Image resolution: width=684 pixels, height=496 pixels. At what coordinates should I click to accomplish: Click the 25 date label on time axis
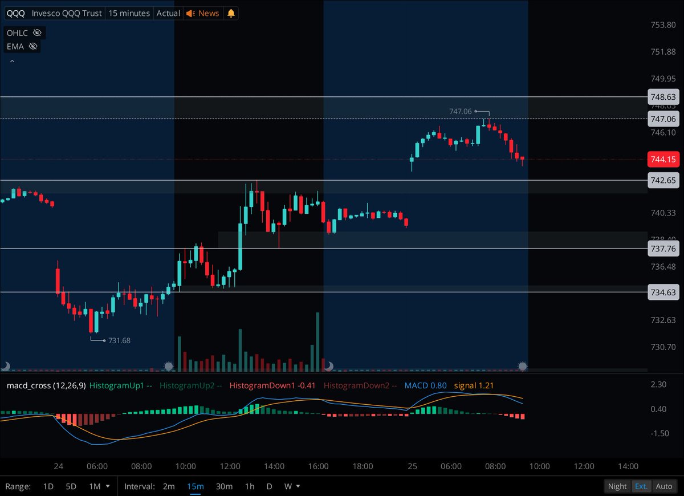pos(413,466)
